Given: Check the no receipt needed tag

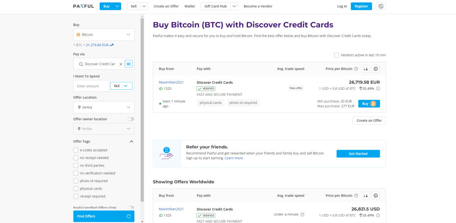Looking at the screenshot, I should [76, 158].
